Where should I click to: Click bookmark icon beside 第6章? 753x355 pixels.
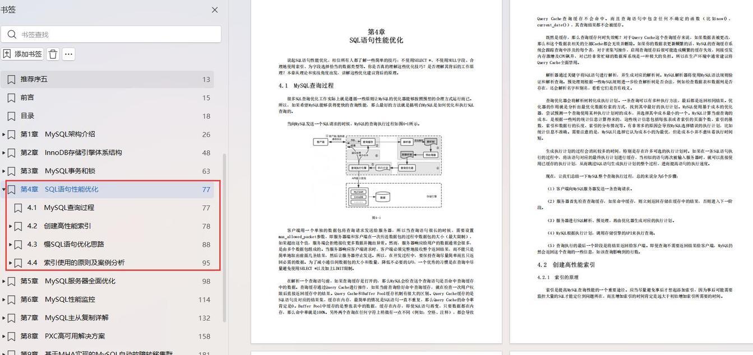tap(11, 300)
